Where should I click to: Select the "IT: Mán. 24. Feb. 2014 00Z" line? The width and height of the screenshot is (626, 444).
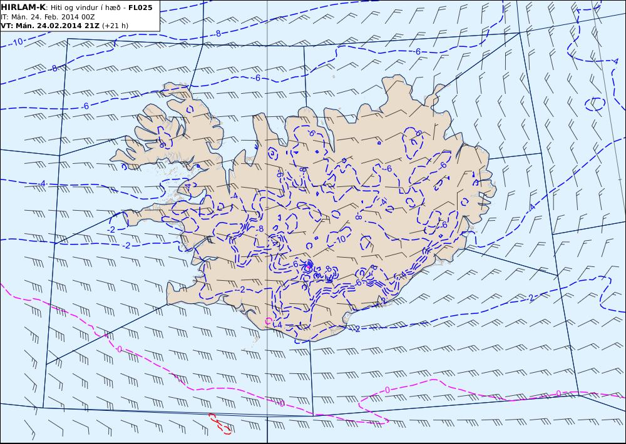pyautogui.click(x=47, y=17)
